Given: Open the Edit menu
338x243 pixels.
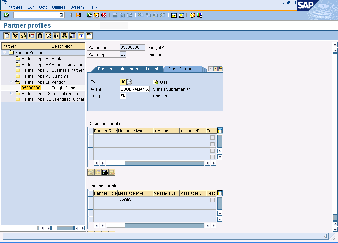Looking at the screenshot, I should click(31, 7).
